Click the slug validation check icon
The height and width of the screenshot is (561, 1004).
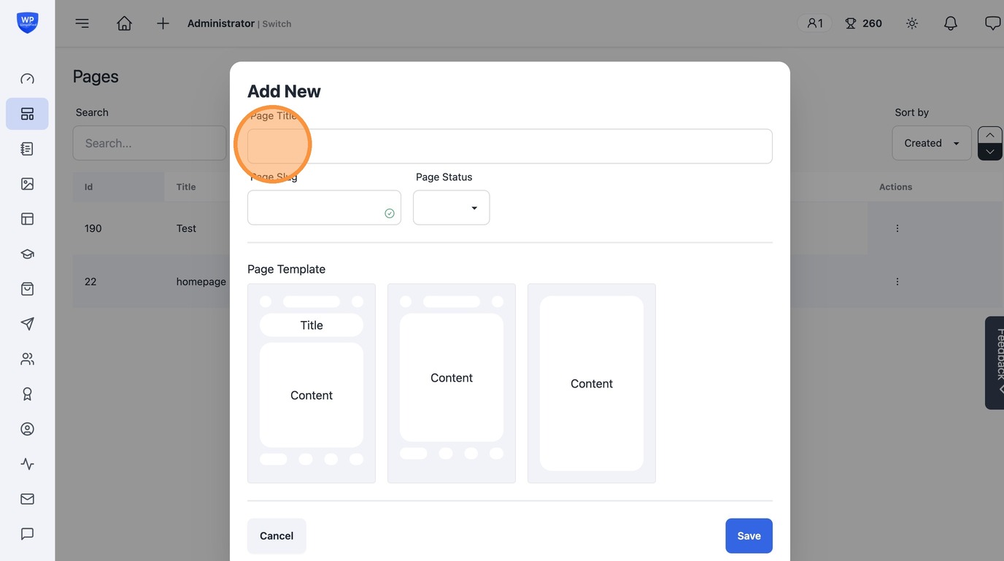390,213
